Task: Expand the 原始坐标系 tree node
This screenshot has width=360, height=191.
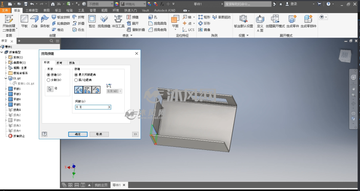Action: coord(6,73)
